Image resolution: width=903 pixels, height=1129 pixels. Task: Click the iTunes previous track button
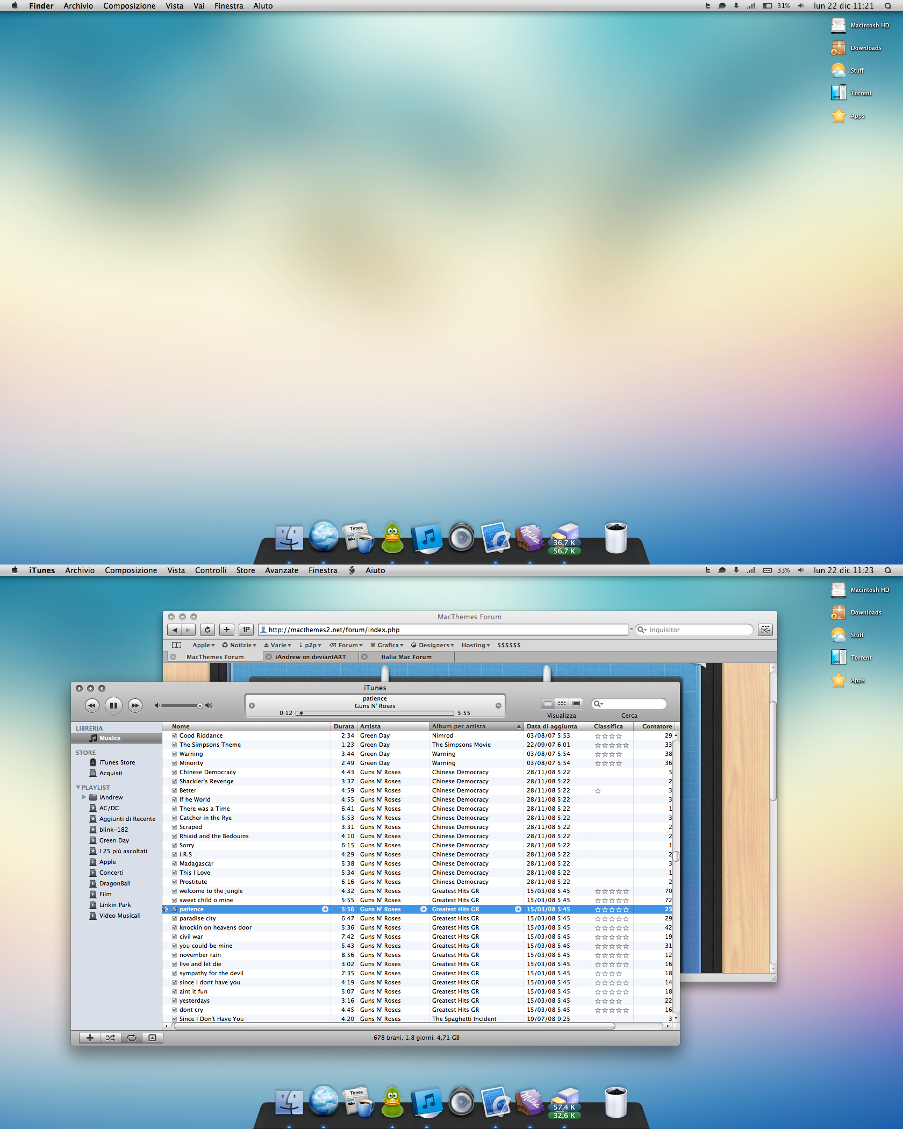pos(92,705)
